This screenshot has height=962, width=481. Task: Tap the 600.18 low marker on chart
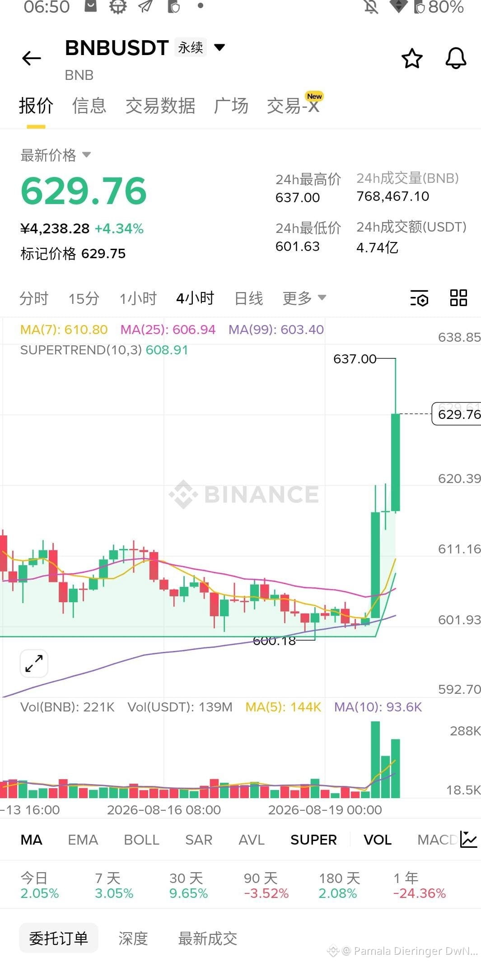[274, 641]
